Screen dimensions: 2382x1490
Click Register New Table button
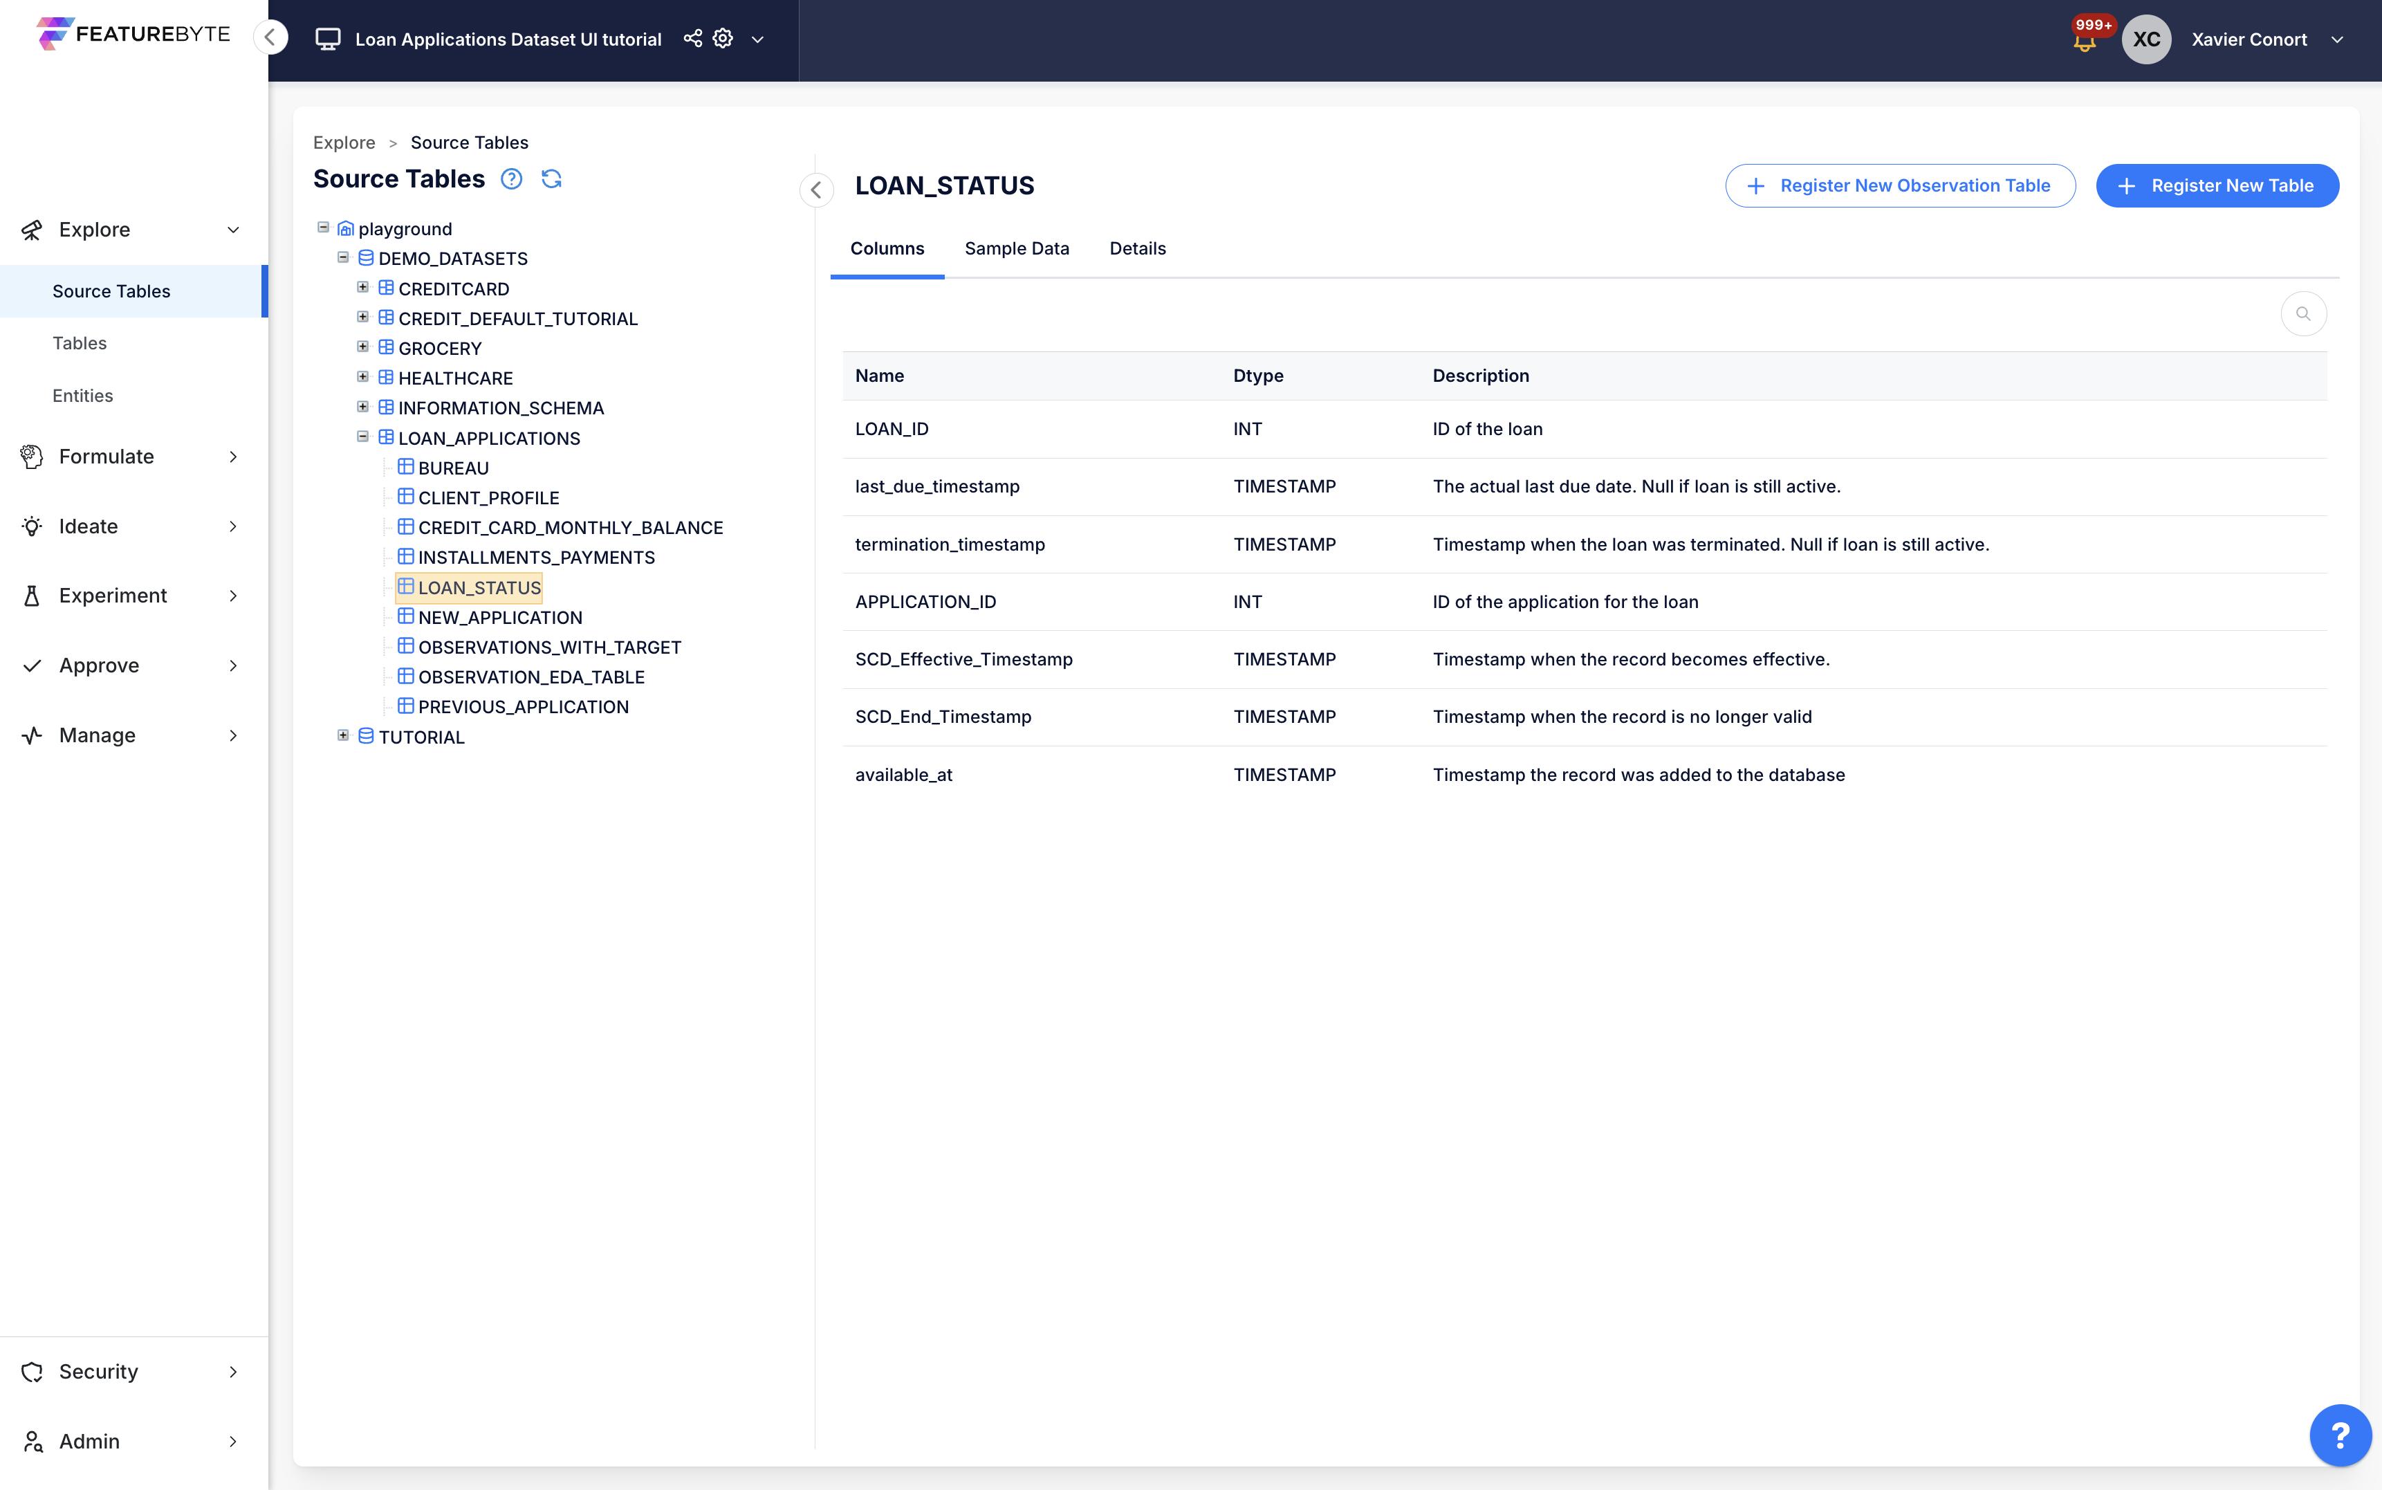(x=2217, y=185)
